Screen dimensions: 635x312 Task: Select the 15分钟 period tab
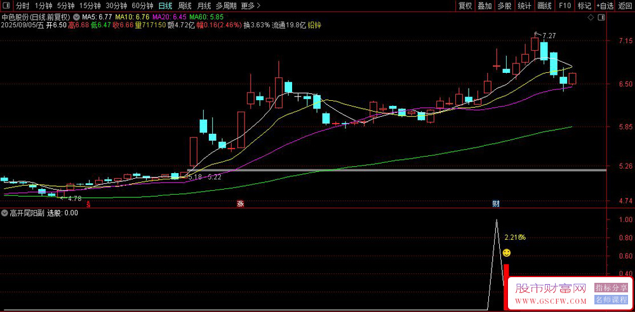coord(90,6)
